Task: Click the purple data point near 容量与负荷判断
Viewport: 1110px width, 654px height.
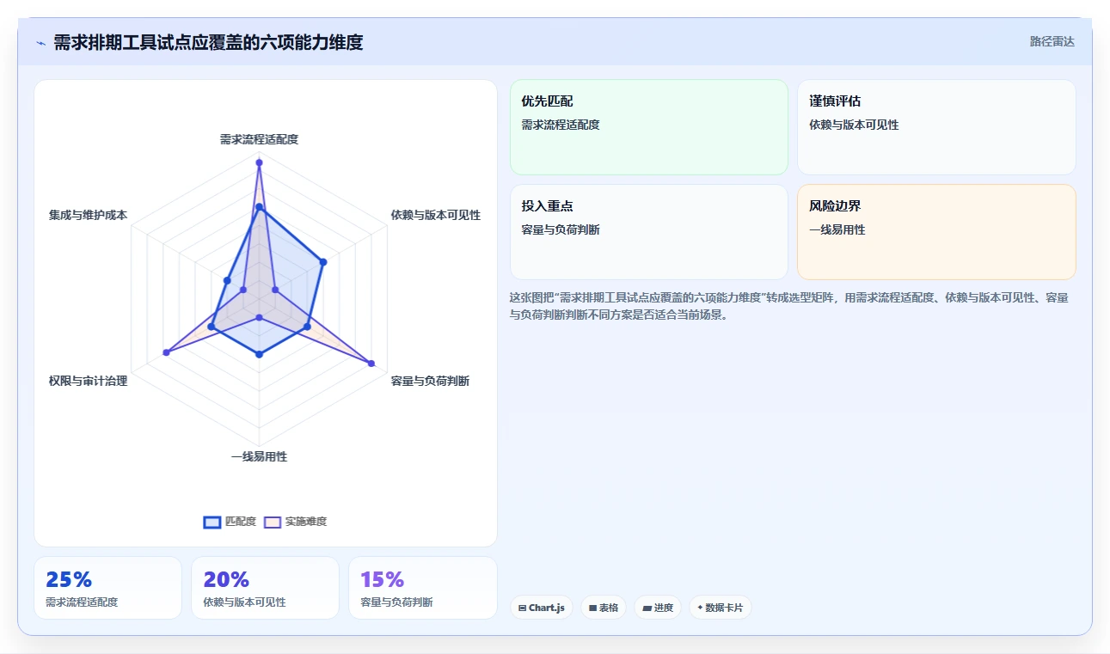Action: click(x=371, y=364)
